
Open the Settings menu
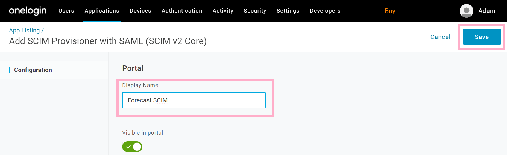288,11
